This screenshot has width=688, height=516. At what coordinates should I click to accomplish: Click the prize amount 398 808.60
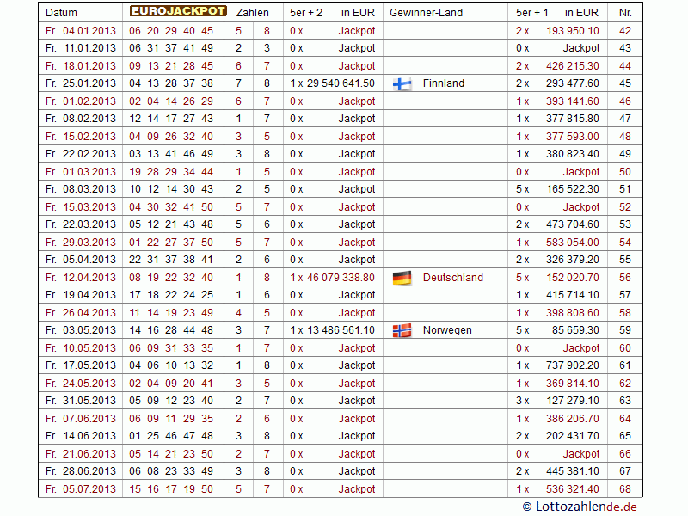tap(573, 313)
